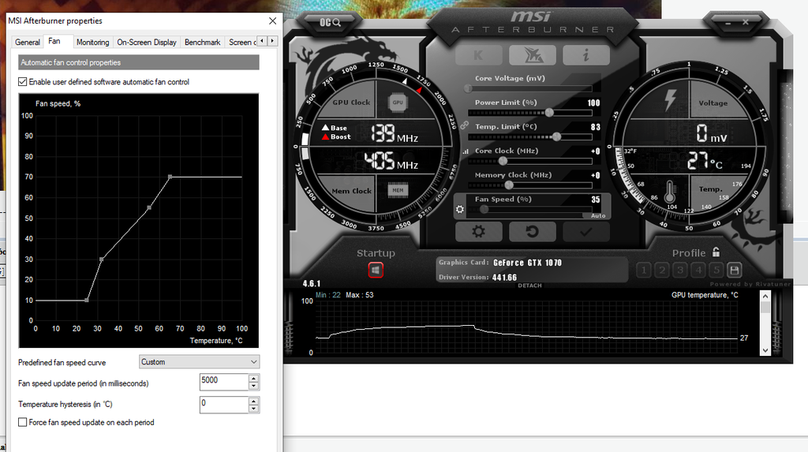Open the On-Screen Display tab

click(x=147, y=42)
